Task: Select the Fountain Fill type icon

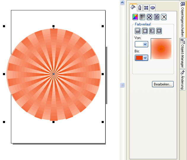Action: 142,17
